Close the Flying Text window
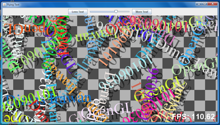 [x=212, y=4]
